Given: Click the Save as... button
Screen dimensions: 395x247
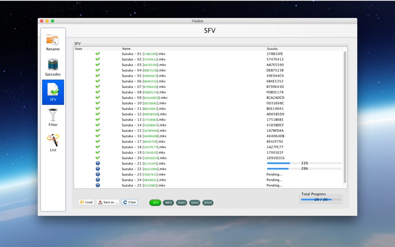Looking at the screenshot, I should coord(108,202).
